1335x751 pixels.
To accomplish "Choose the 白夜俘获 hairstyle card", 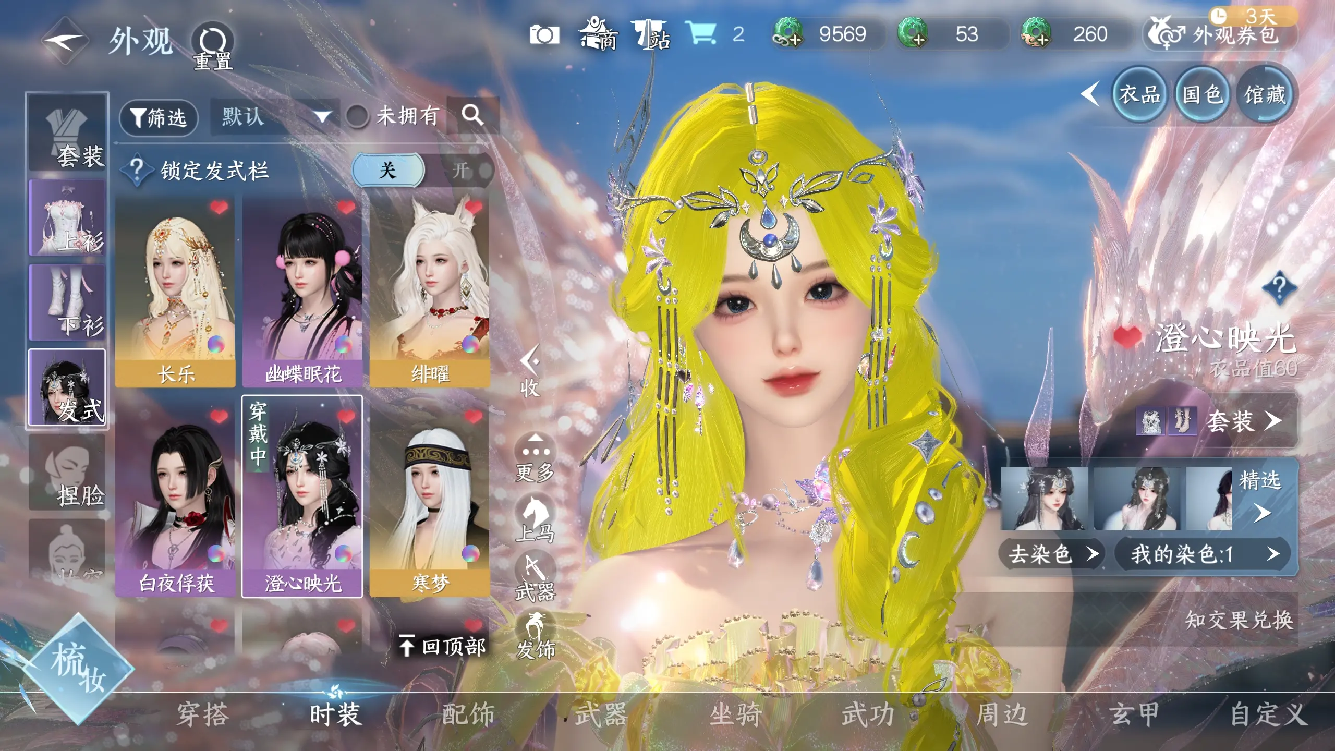I will tap(175, 501).
